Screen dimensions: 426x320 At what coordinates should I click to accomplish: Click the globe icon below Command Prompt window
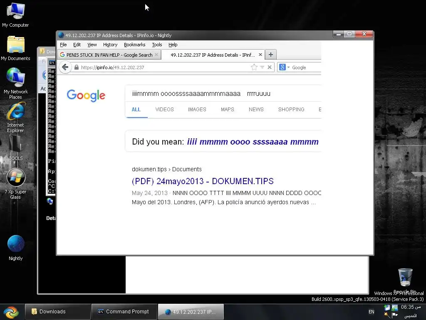tap(50, 201)
